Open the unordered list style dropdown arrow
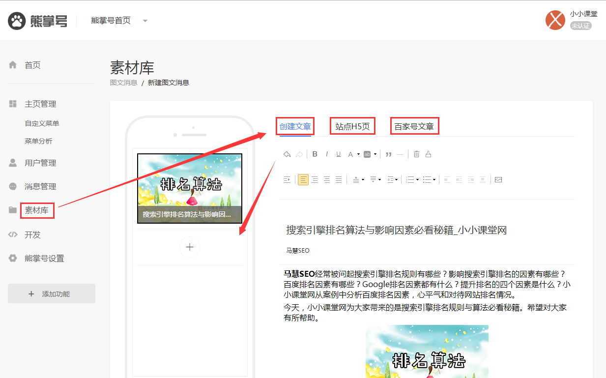Screen dimensions: 606x378 [x=434, y=179]
